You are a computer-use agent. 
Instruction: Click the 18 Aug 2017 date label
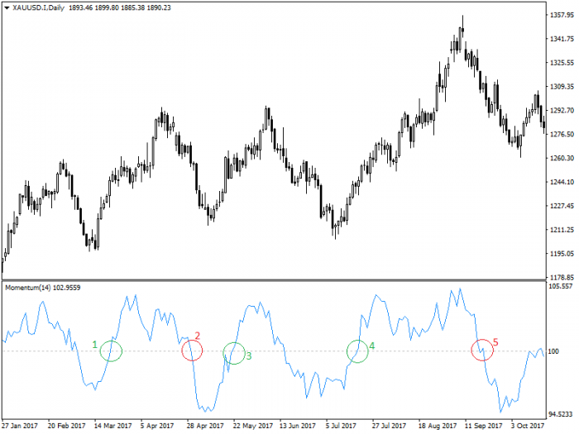point(438,426)
